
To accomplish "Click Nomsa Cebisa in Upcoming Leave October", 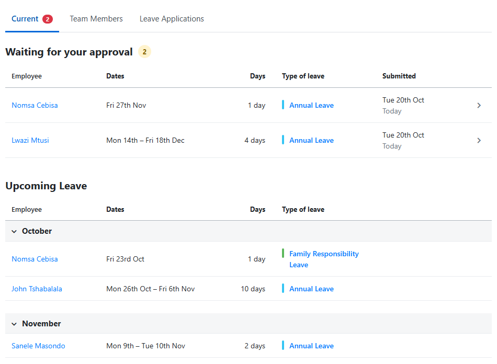I will coord(35,259).
